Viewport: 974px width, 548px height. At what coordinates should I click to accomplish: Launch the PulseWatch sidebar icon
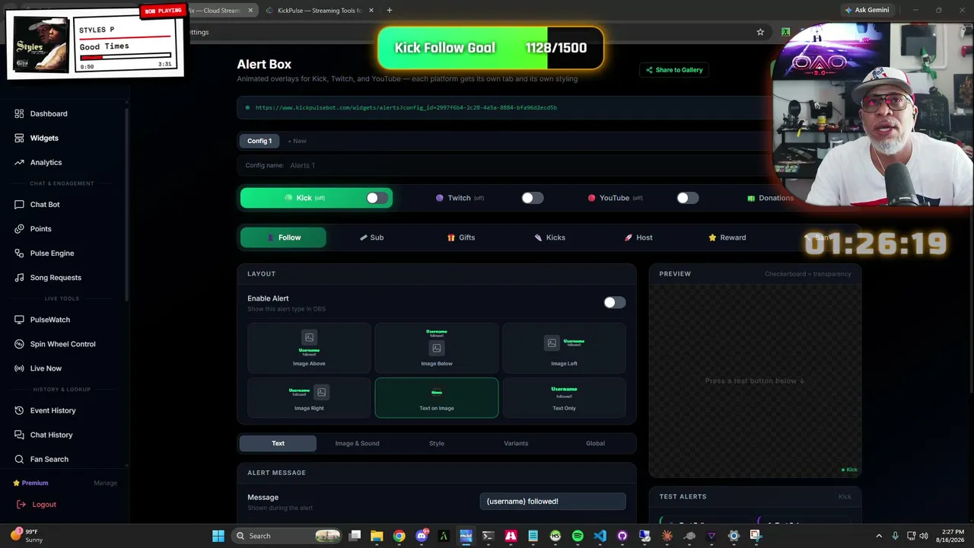19,320
